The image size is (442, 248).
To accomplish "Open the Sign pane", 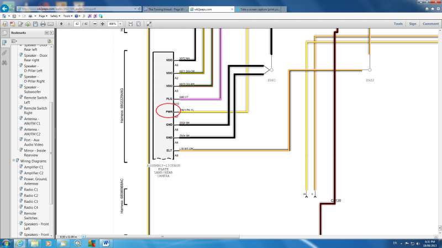I will (x=413, y=24).
